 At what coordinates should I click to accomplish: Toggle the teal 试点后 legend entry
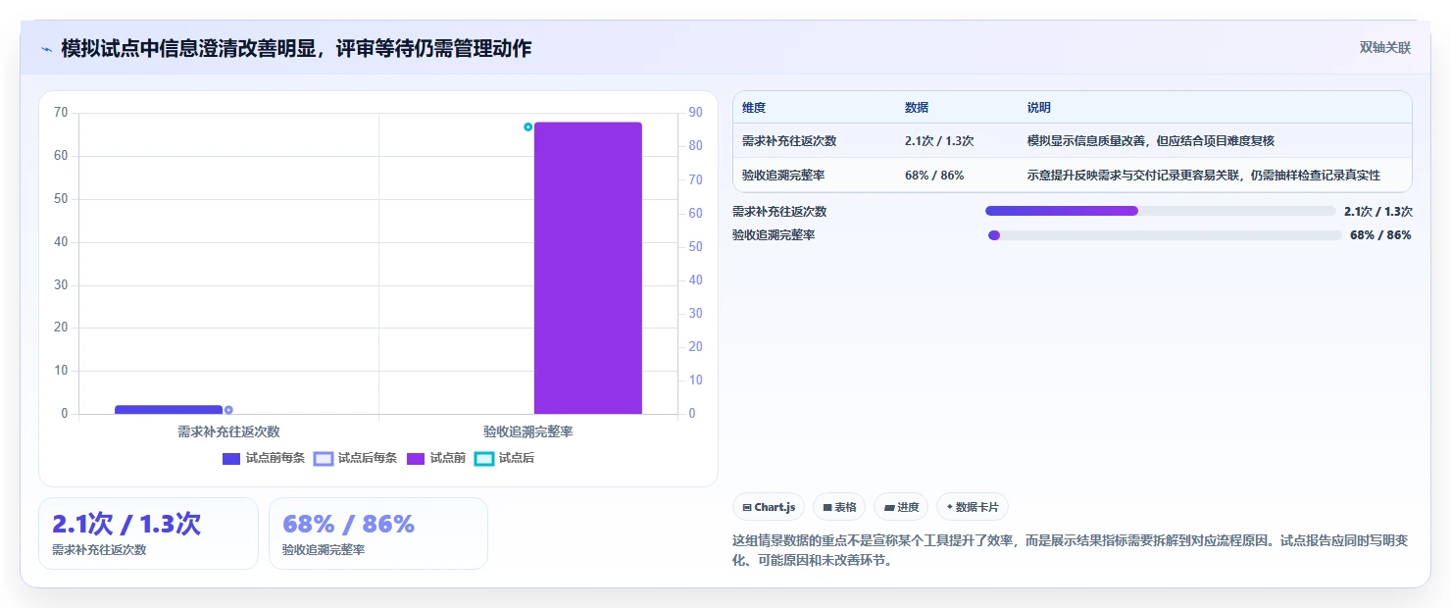point(504,458)
